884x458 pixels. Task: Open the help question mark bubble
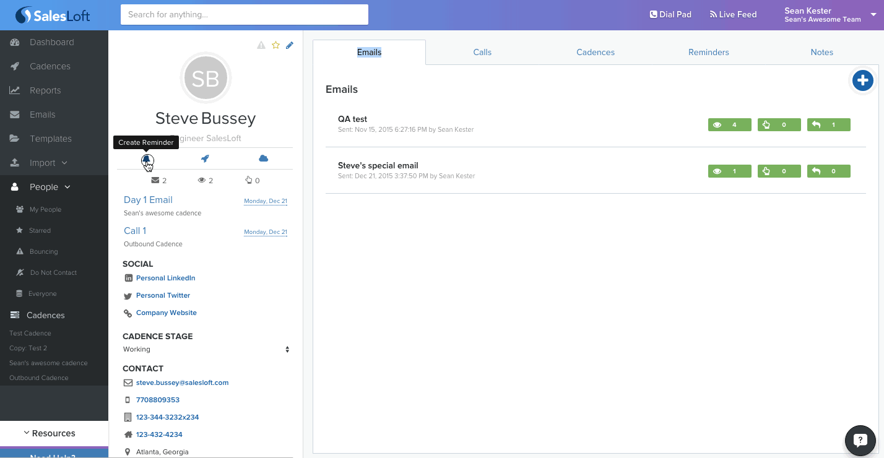click(x=860, y=440)
